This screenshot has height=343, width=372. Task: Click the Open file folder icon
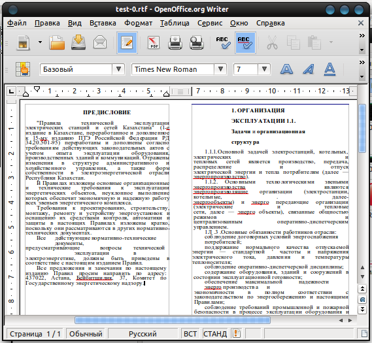pos(57,42)
